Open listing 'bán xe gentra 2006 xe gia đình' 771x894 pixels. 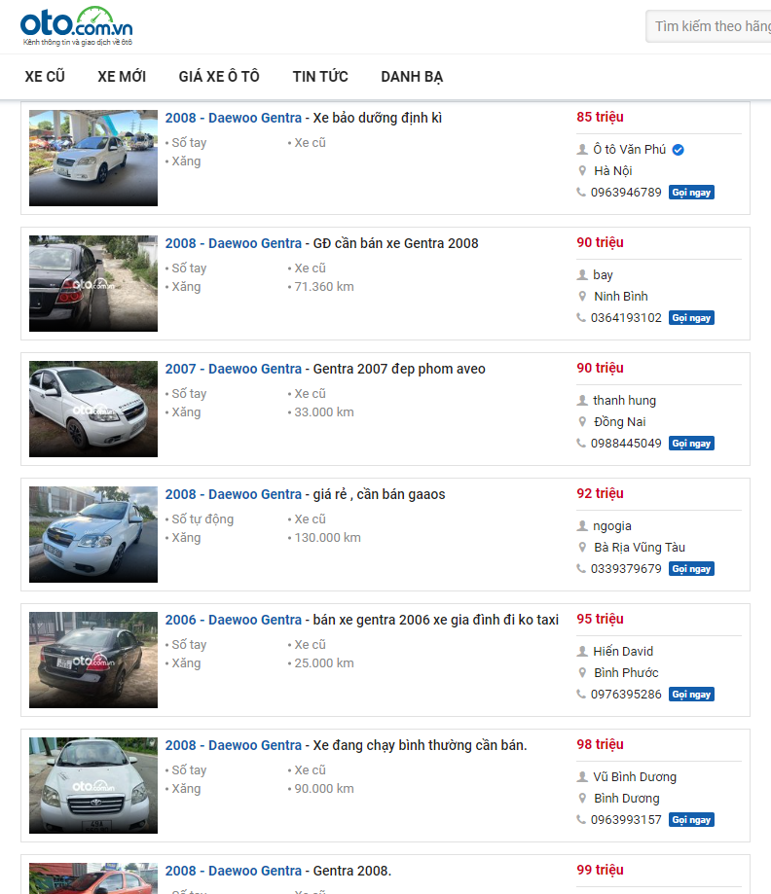[362, 620]
